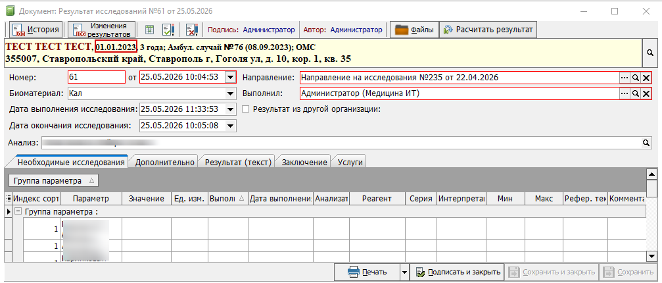Click Дата выполнения column header

click(x=280, y=199)
